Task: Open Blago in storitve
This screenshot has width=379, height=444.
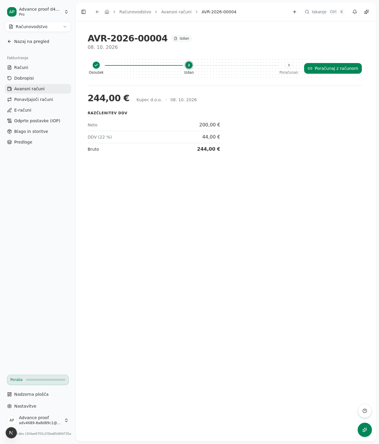Action: 38,131
